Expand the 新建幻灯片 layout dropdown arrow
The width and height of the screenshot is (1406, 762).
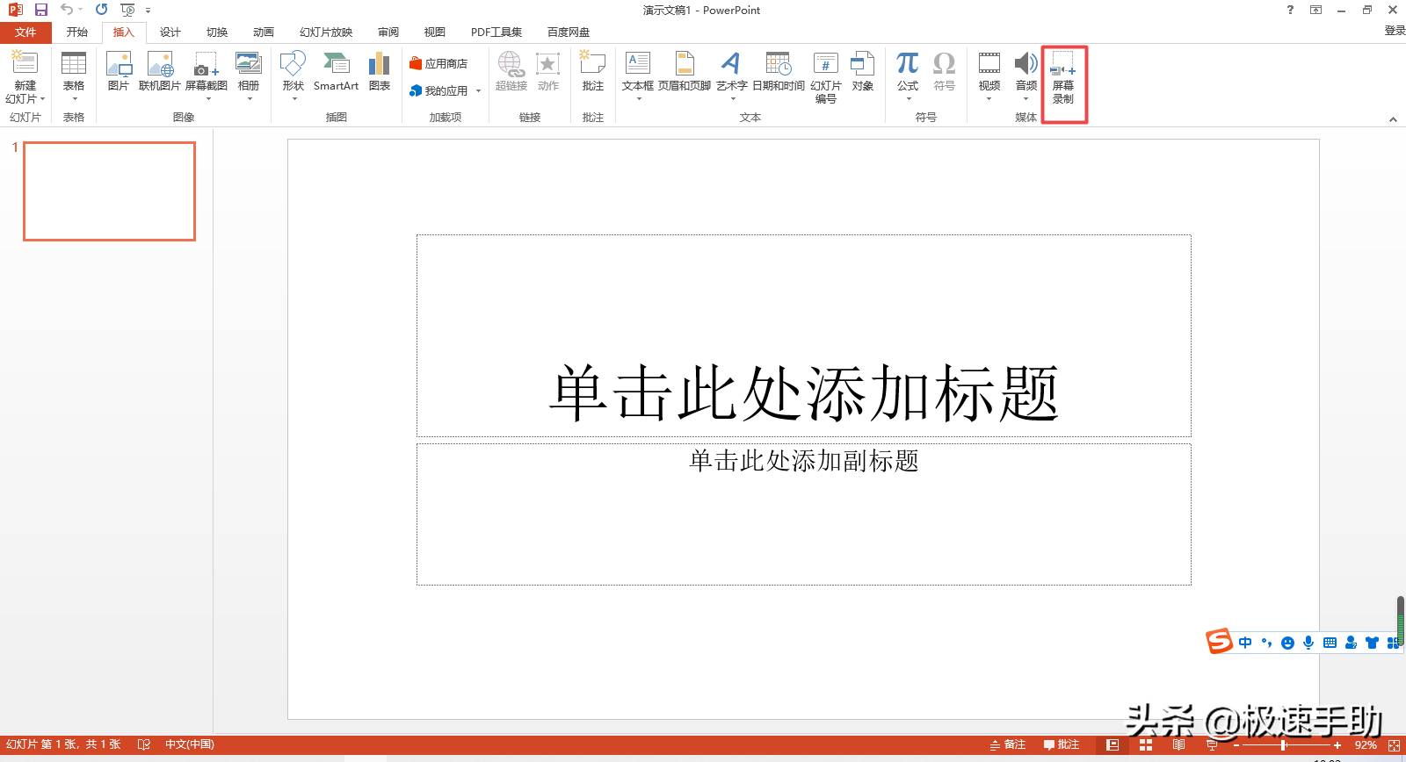point(42,98)
